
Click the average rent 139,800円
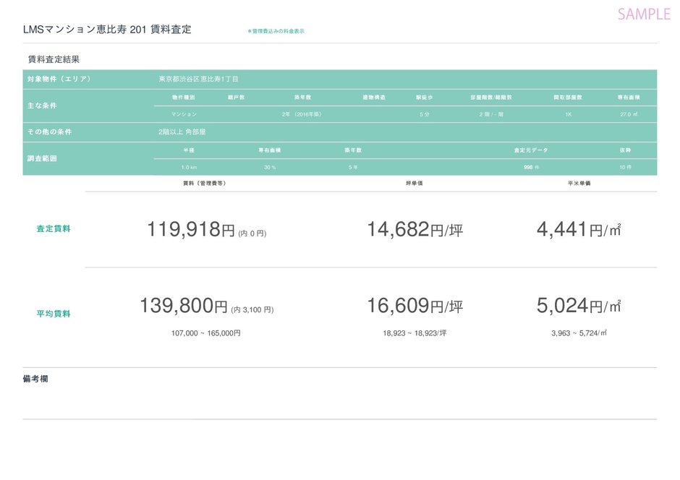click(x=184, y=307)
